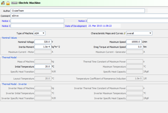This screenshot has width=168, height=113.
Task: Click the Mass of Machine field
Action: [x=43, y=62]
